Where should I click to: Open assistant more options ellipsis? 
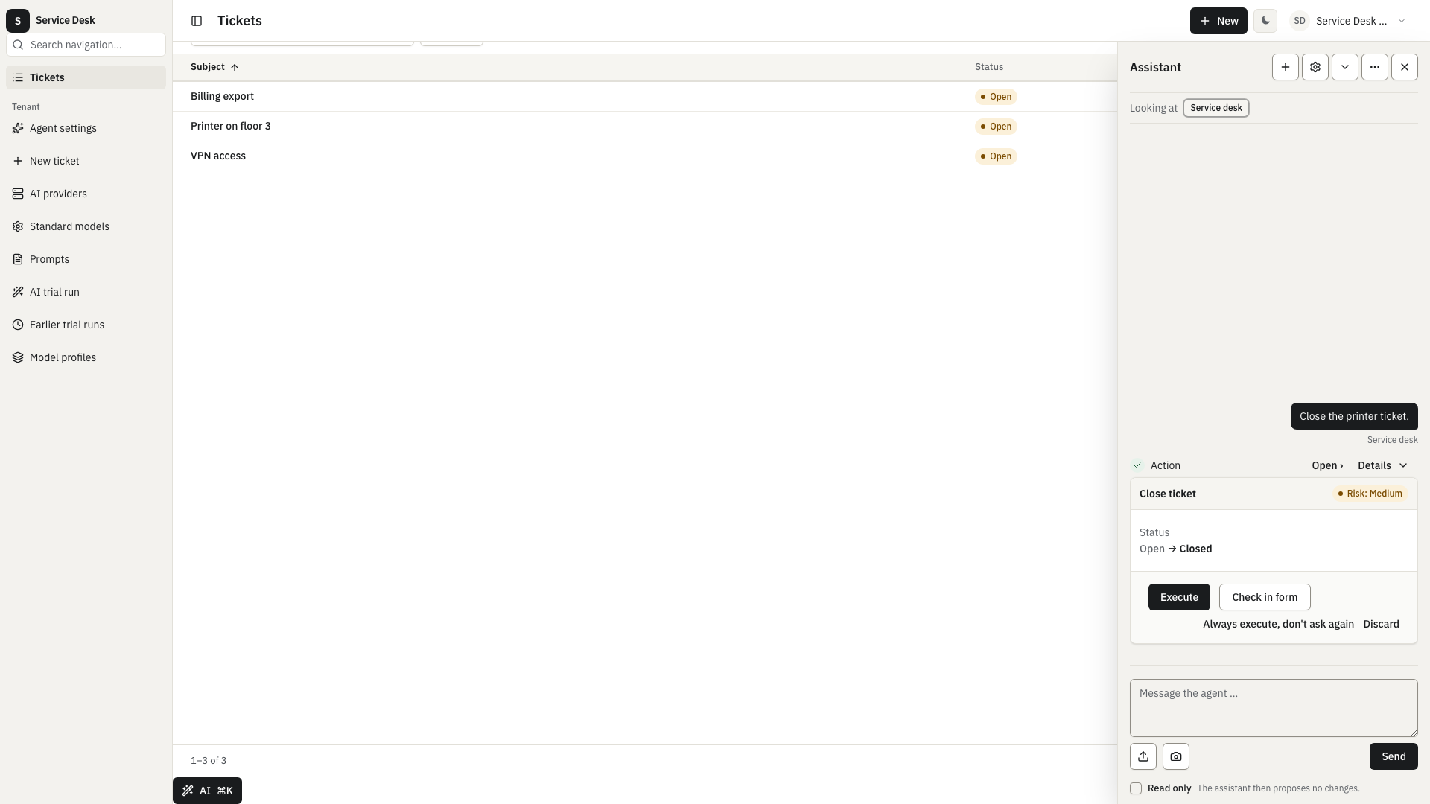[x=1375, y=67]
